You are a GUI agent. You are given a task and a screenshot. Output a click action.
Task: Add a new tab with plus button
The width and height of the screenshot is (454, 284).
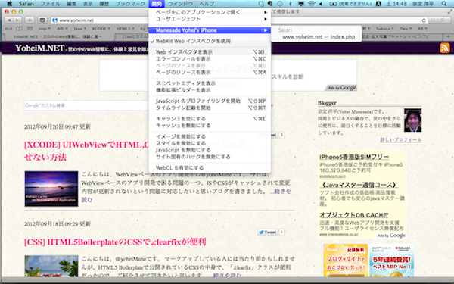[448, 37]
